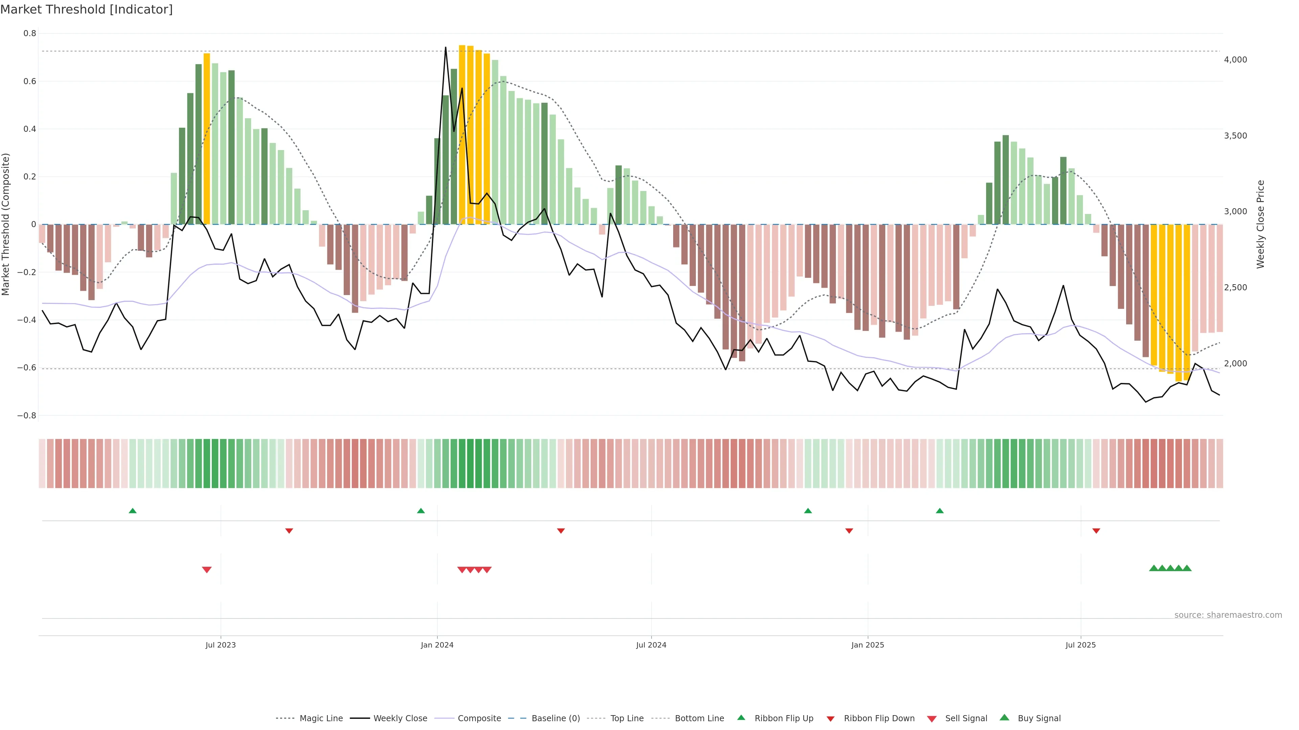
Task: Click the Ribbon Flip Up legend icon
Action: pyautogui.click(x=741, y=717)
